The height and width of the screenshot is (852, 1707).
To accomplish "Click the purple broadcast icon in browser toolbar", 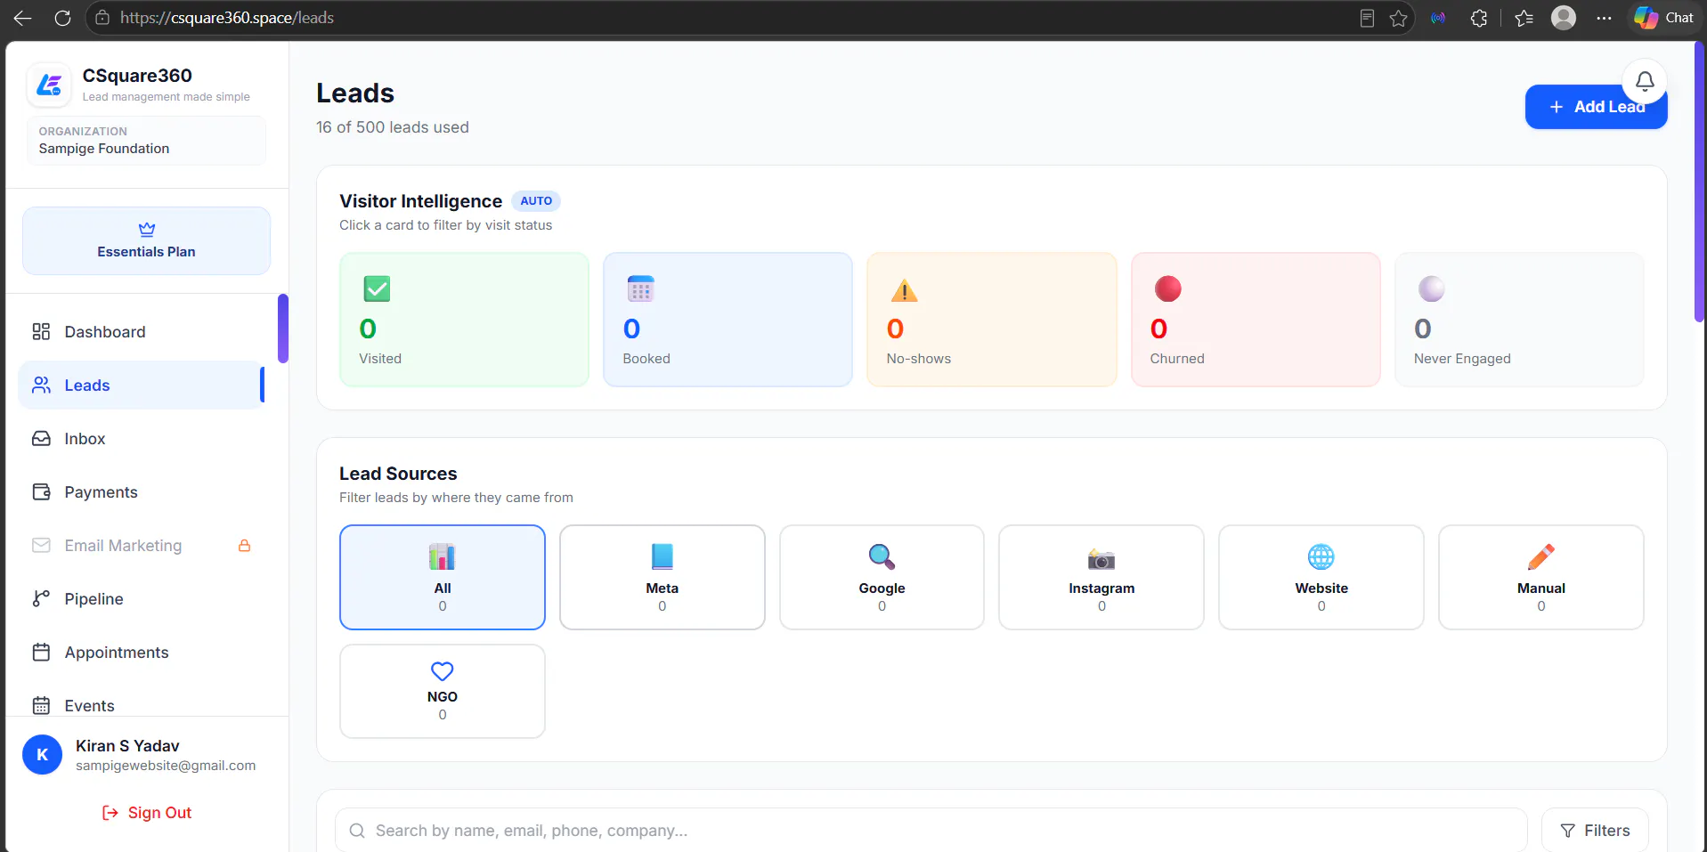I will tap(1438, 18).
